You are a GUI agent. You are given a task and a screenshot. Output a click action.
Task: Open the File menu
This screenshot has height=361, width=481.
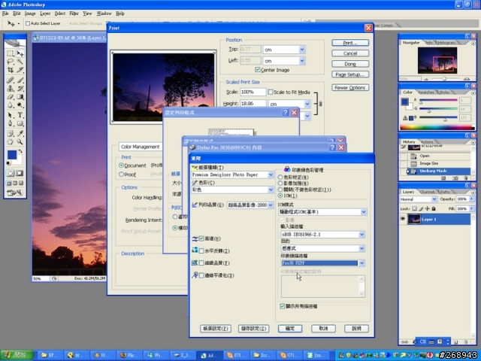pos(5,14)
